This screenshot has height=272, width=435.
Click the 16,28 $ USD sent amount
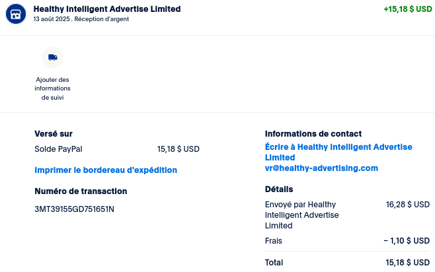pyautogui.click(x=407, y=205)
